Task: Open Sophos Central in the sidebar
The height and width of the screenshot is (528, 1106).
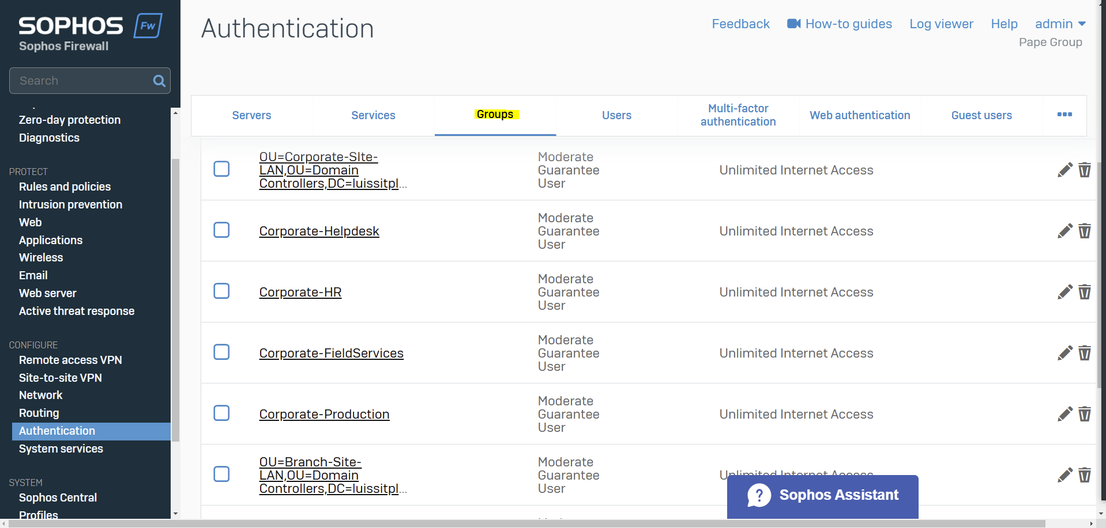Action: pos(58,497)
